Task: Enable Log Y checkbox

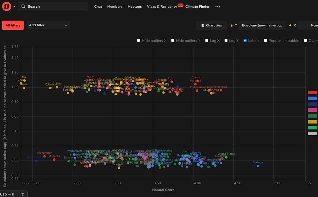Action: pyautogui.click(x=226, y=41)
